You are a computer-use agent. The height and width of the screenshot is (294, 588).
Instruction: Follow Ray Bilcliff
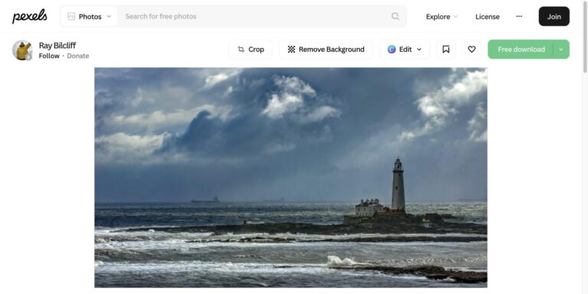(49, 56)
